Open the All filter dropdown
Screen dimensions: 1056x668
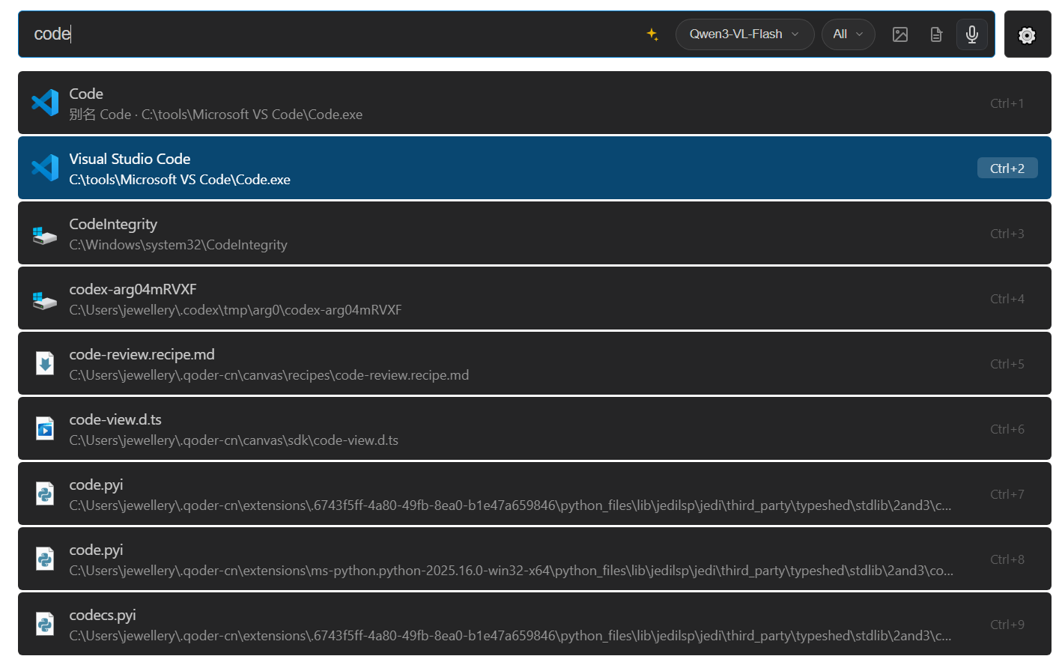[x=848, y=34]
